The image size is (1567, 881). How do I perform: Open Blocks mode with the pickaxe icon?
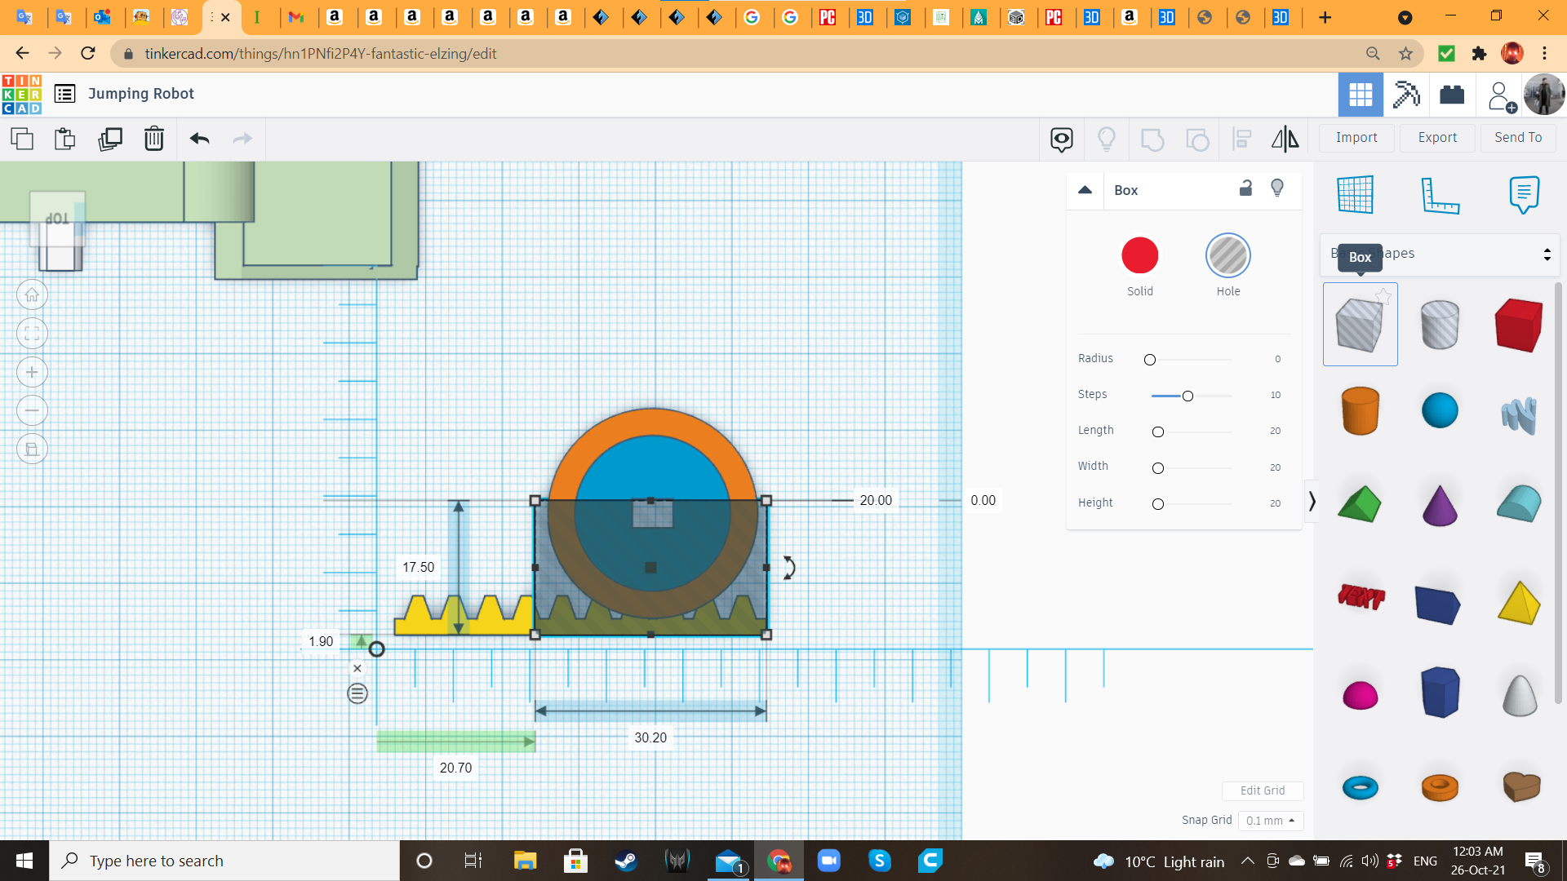[x=1405, y=95]
